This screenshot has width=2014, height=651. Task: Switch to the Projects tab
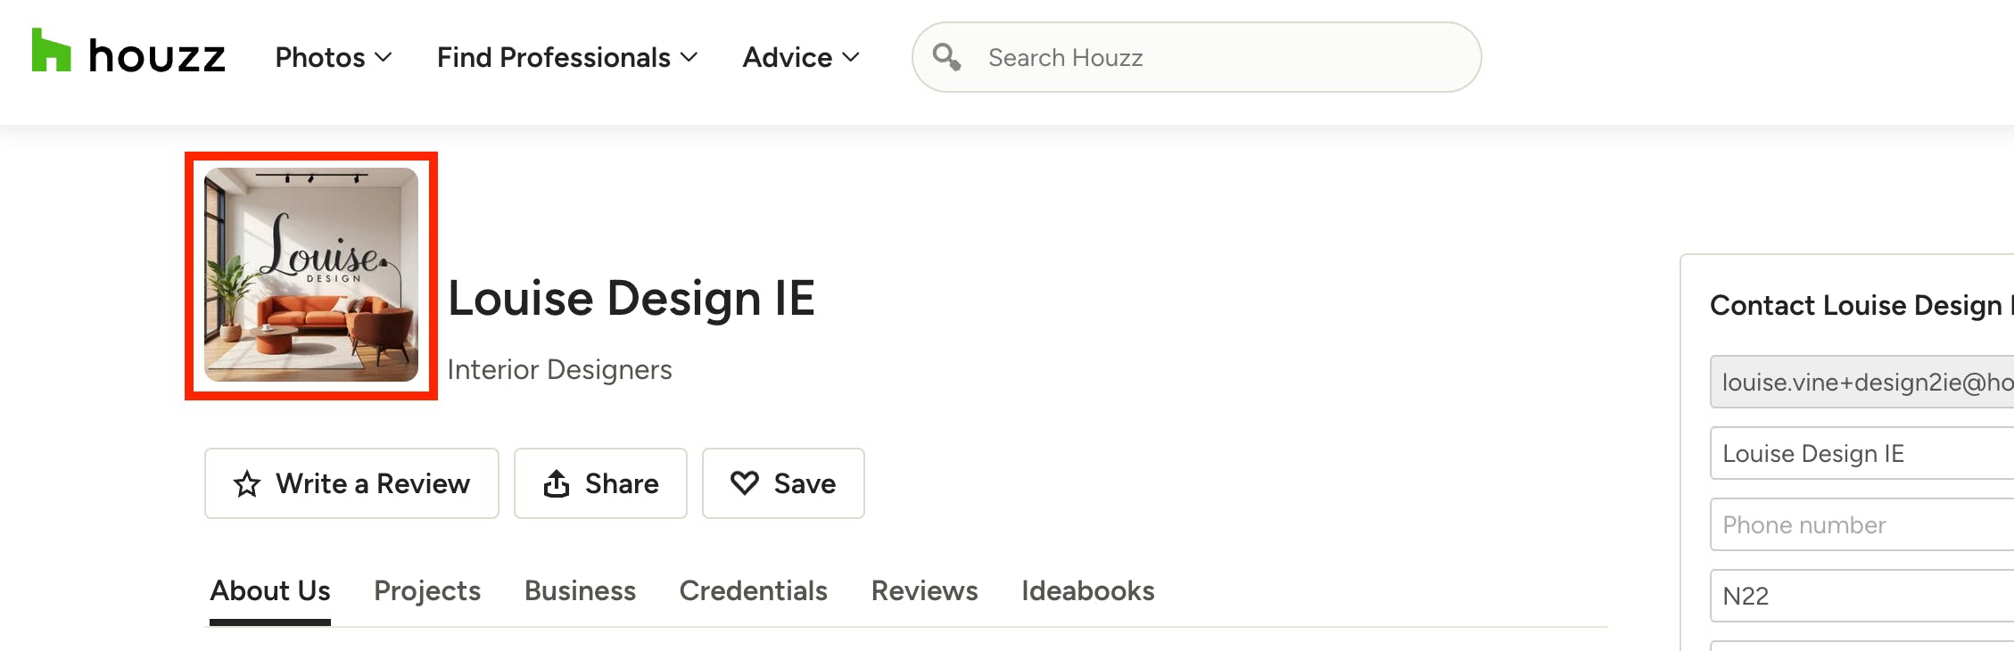pos(427,590)
